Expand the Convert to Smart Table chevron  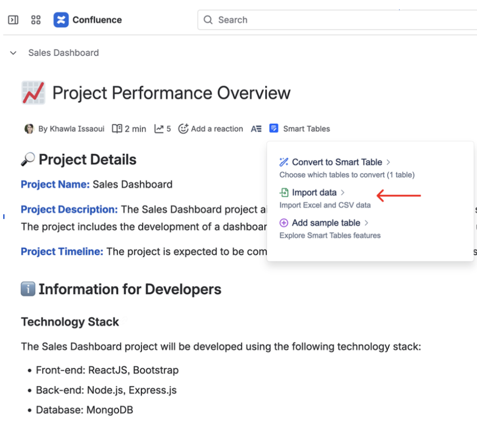point(388,162)
